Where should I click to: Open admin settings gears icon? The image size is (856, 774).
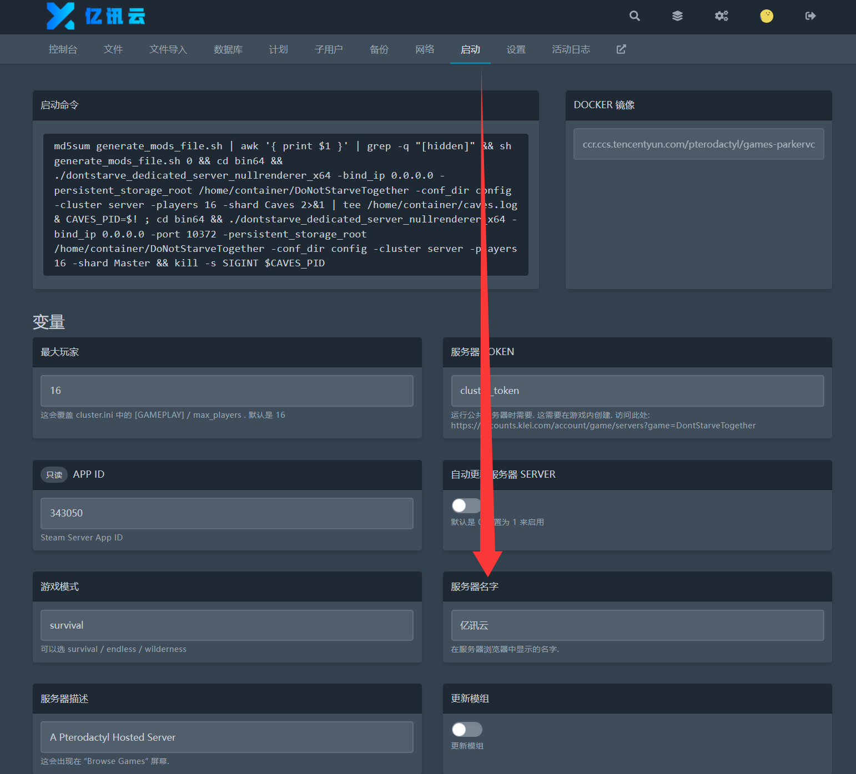(x=721, y=16)
